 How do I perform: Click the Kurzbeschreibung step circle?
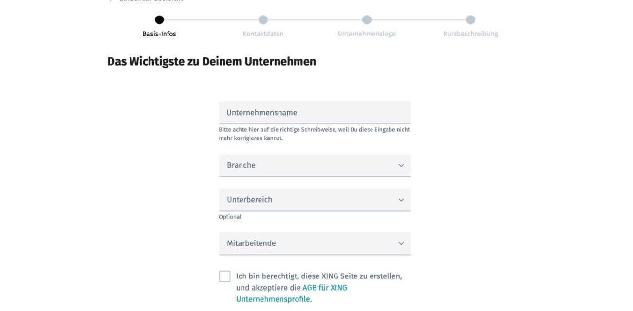coord(470,20)
